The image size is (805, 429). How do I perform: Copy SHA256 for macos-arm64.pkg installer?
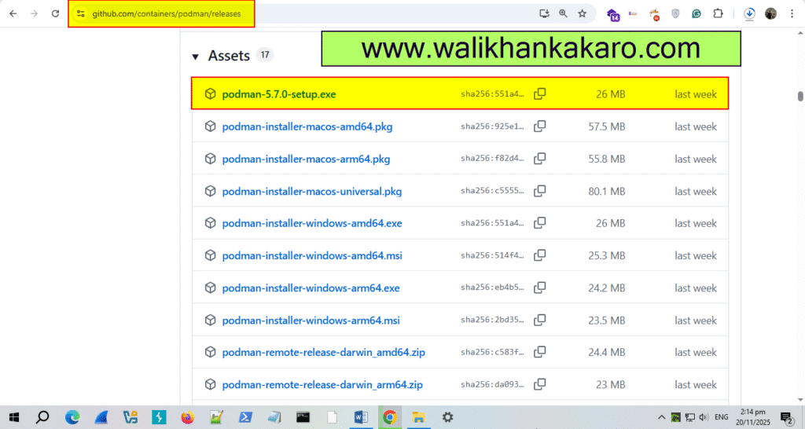pyautogui.click(x=539, y=159)
